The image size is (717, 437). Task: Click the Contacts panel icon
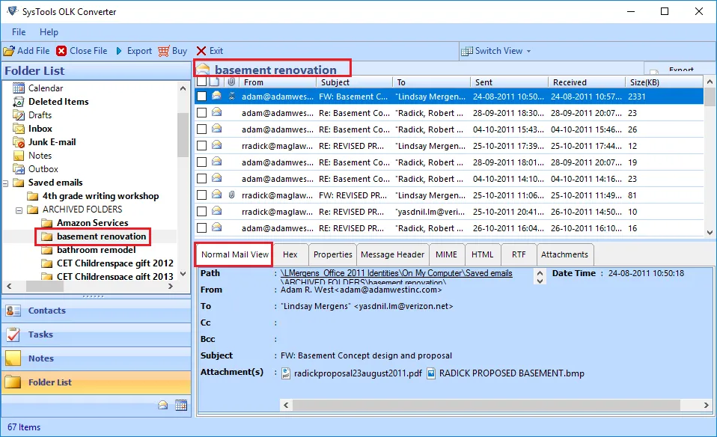pos(13,311)
